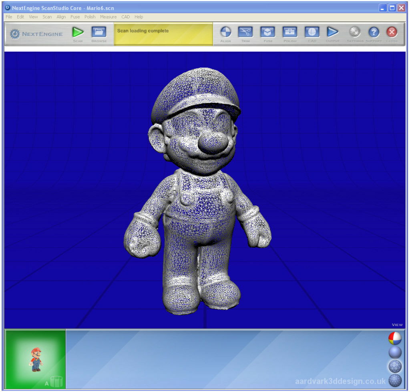Open the Measure menu
410x392 pixels.
coord(108,17)
